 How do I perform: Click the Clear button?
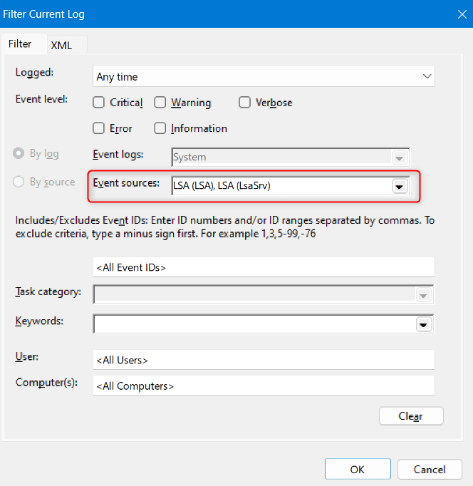tap(411, 416)
